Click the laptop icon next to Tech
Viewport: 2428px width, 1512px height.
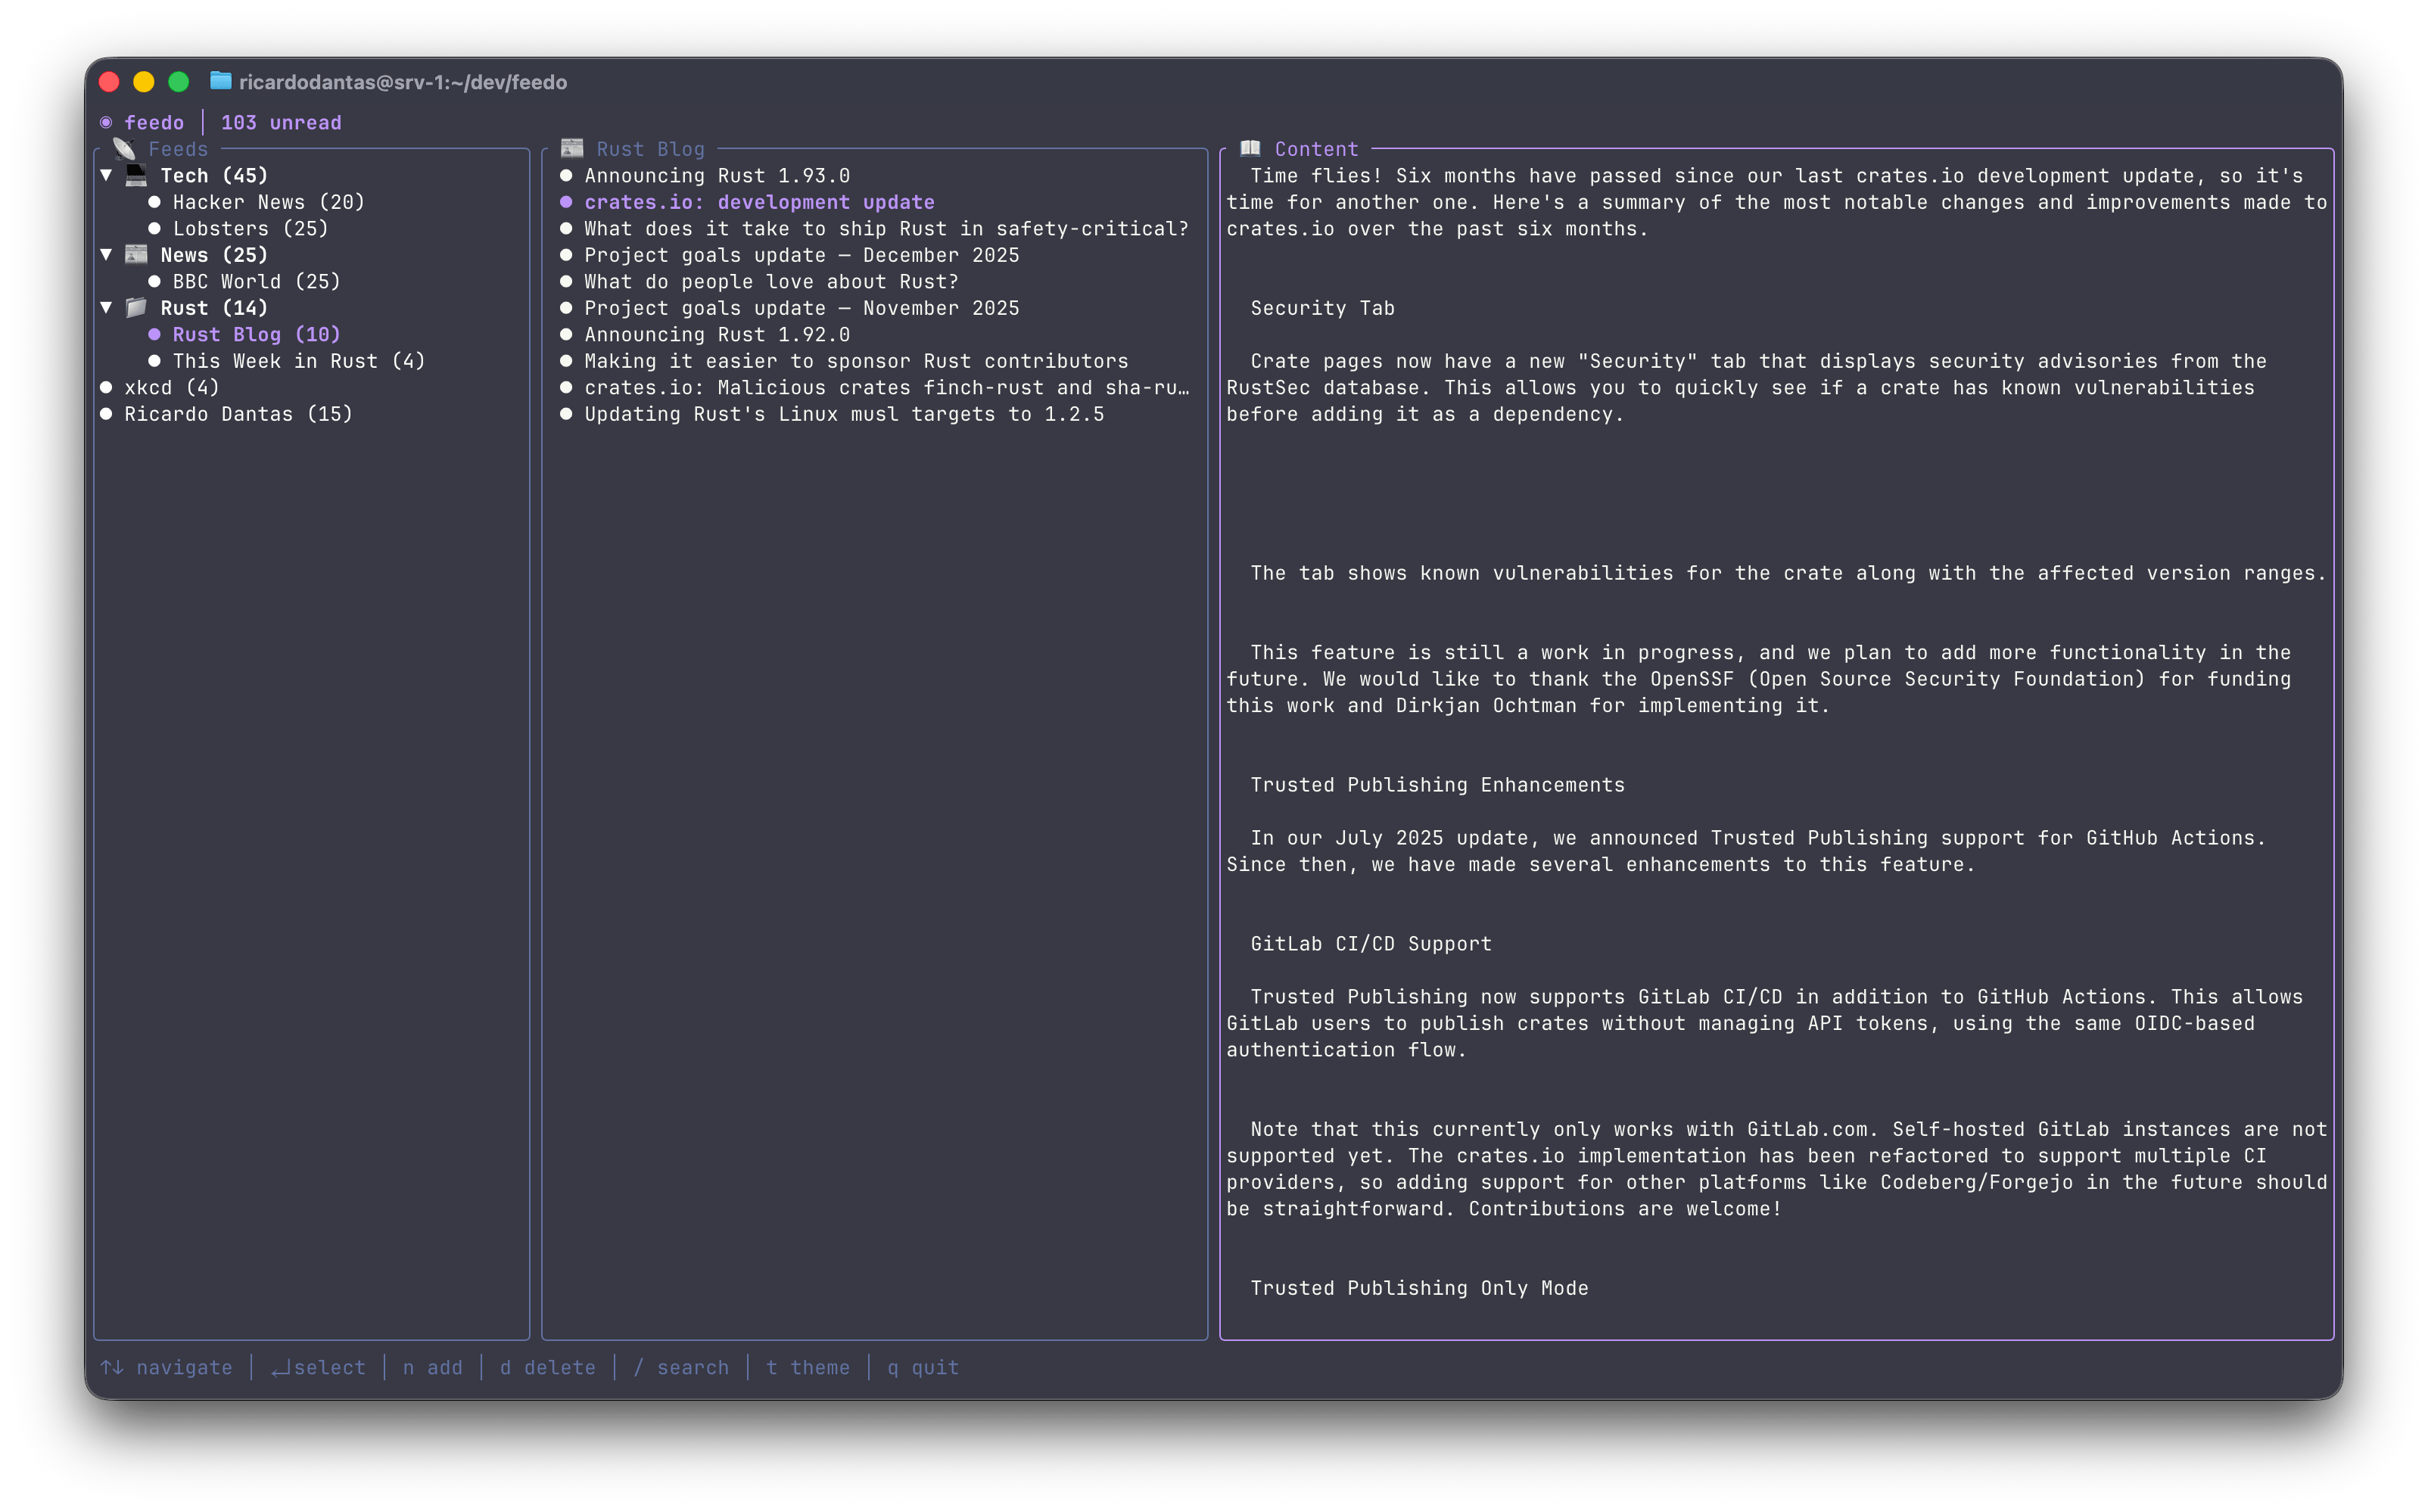click(x=136, y=176)
